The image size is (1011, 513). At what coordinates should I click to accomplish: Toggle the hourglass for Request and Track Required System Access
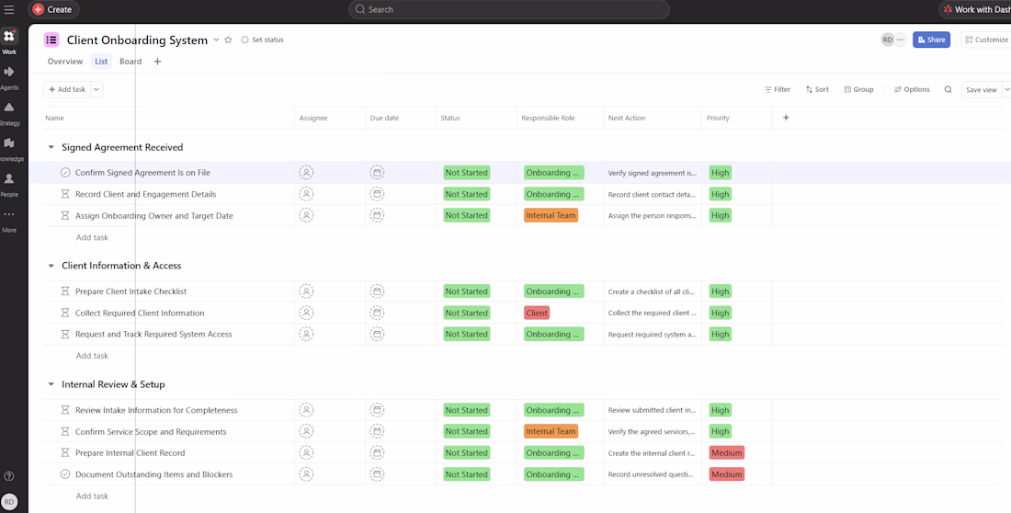64,335
